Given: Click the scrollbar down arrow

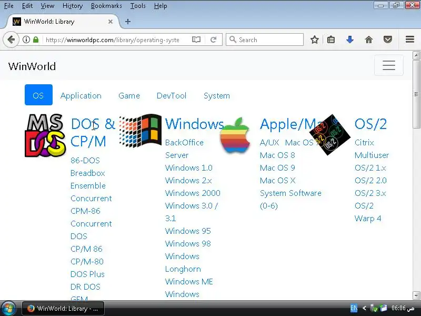Looking at the screenshot, I should [416, 295].
